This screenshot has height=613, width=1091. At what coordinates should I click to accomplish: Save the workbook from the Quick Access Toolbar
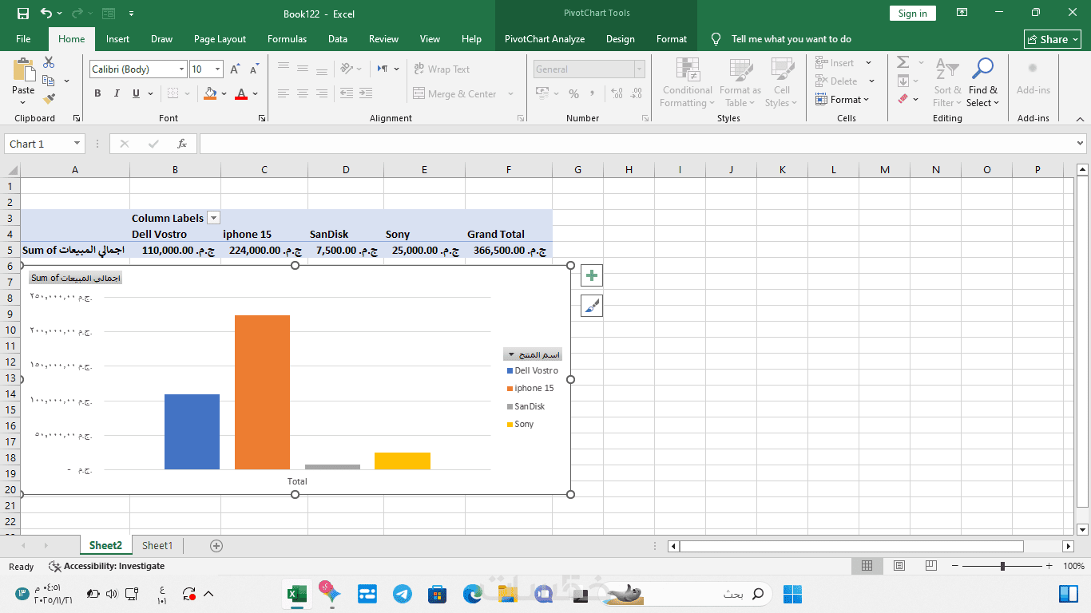[x=23, y=14]
